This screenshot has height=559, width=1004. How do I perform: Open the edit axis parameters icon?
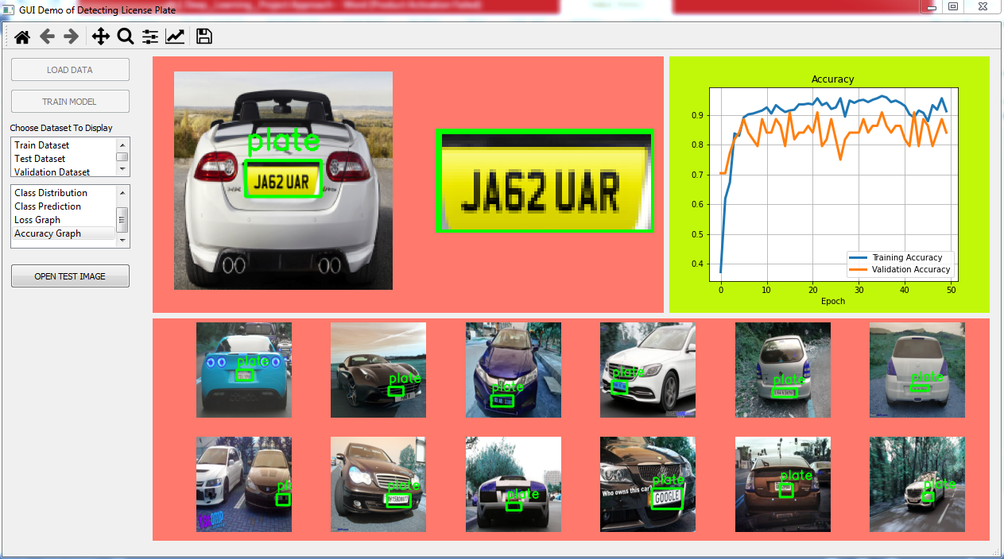click(x=175, y=36)
